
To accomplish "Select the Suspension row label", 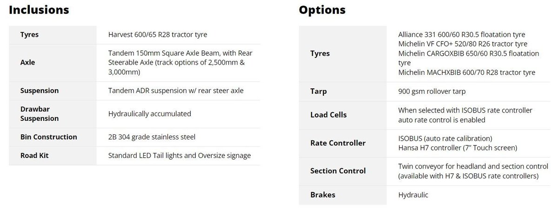I will [x=40, y=91].
